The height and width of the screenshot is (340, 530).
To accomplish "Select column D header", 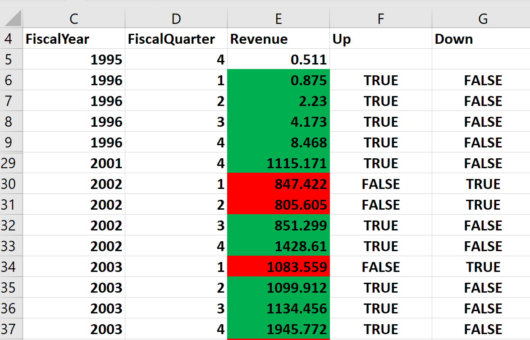I will pyautogui.click(x=176, y=18).
